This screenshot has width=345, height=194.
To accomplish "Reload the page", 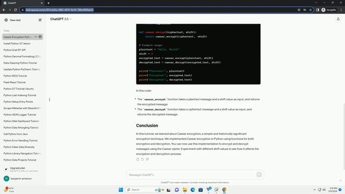I will click(16, 10).
